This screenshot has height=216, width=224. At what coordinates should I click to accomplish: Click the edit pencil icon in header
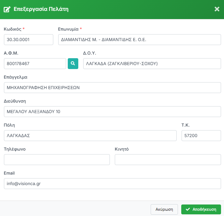click(7, 9)
